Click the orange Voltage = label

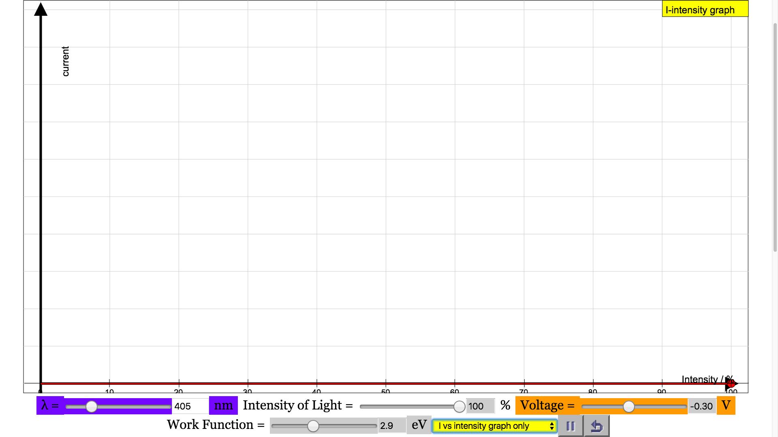[x=547, y=405]
